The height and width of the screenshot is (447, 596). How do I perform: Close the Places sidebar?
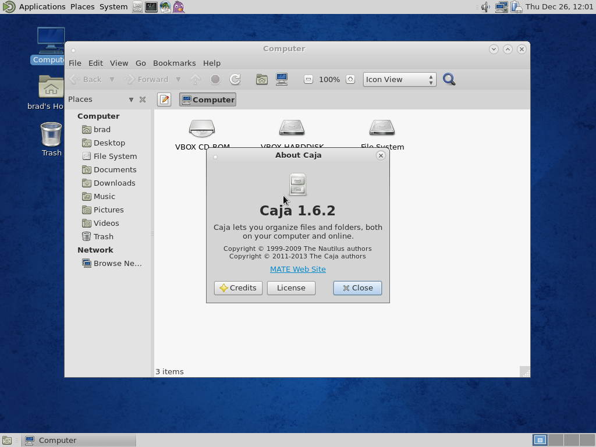[x=143, y=100]
